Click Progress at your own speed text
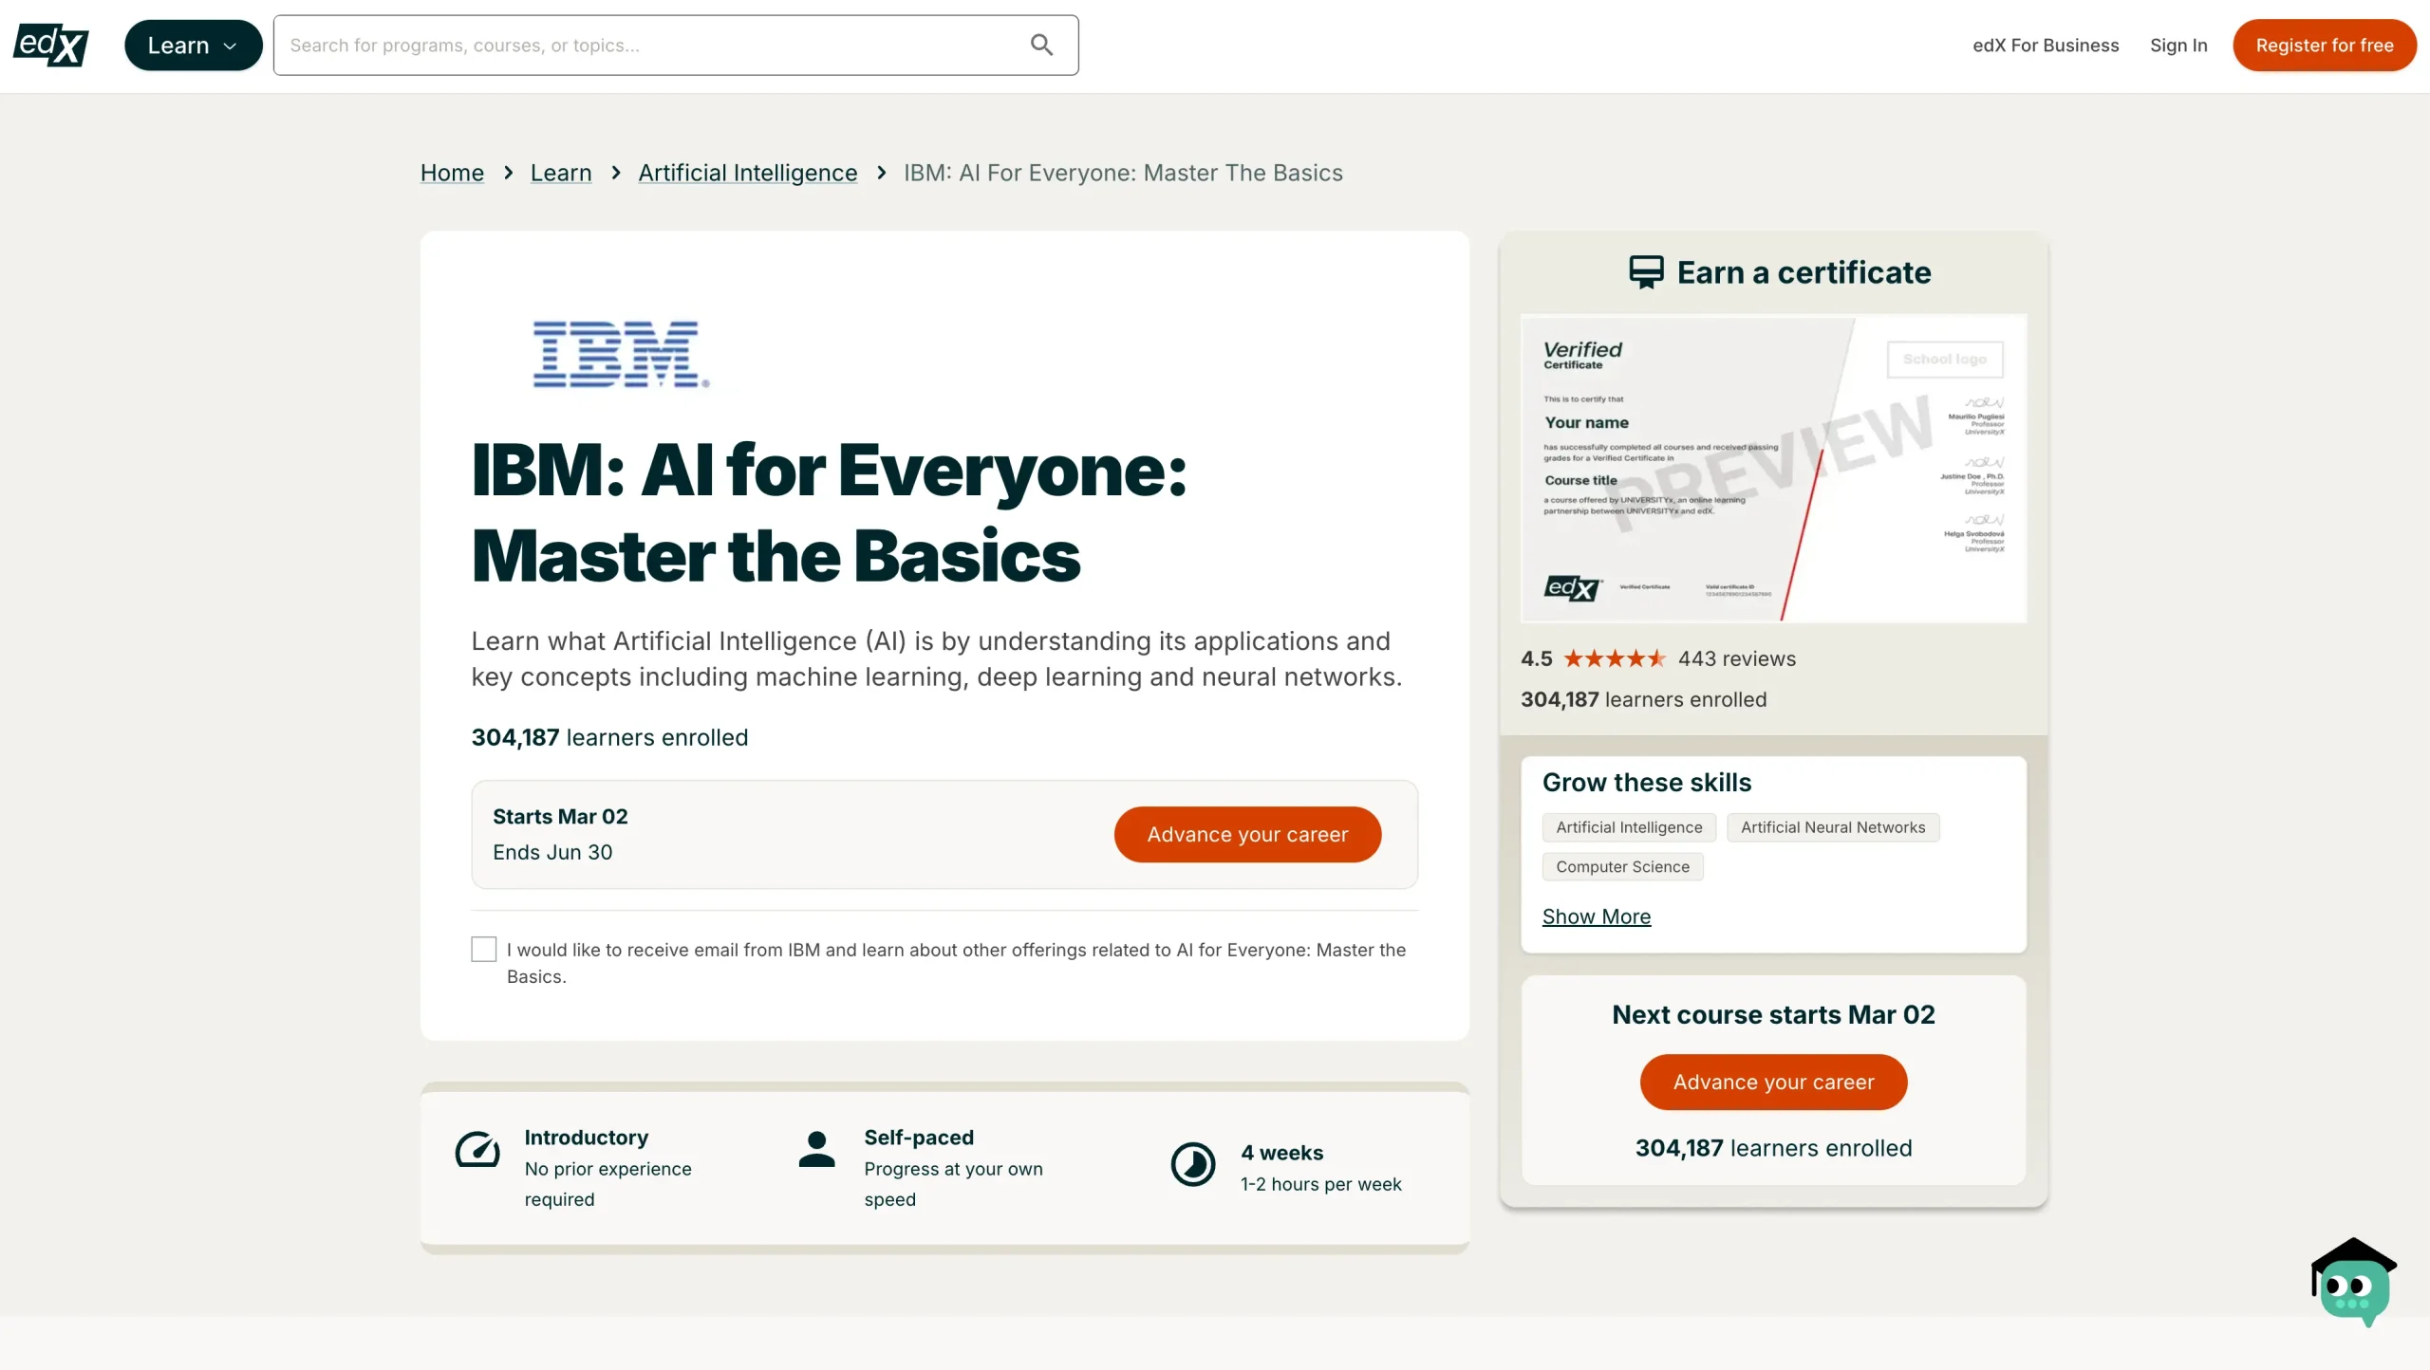The height and width of the screenshot is (1370, 2430). pos(953,1184)
